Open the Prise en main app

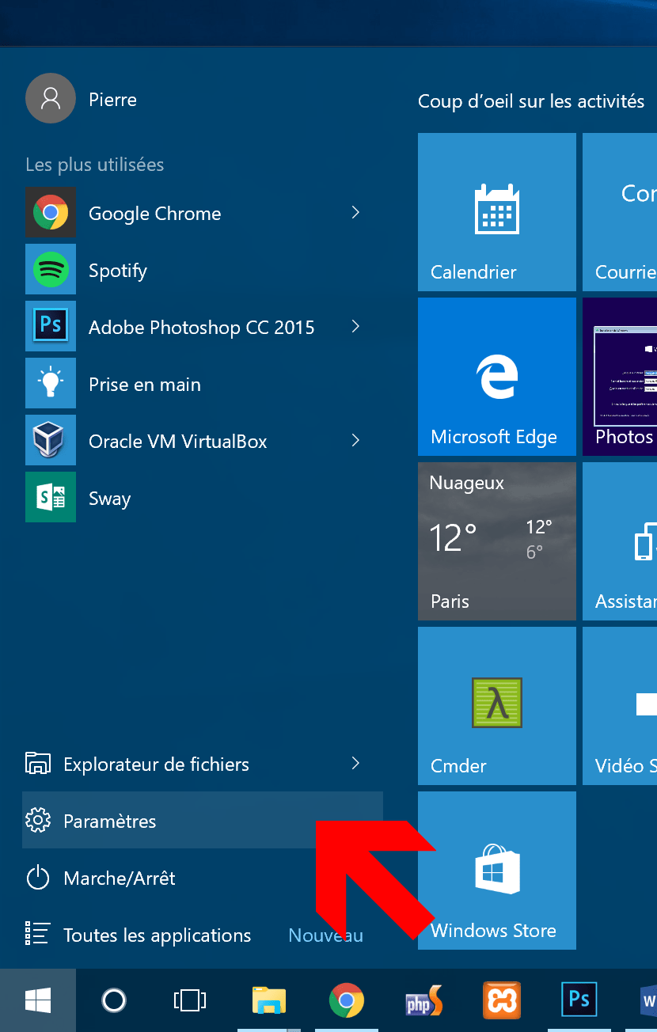click(x=202, y=384)
